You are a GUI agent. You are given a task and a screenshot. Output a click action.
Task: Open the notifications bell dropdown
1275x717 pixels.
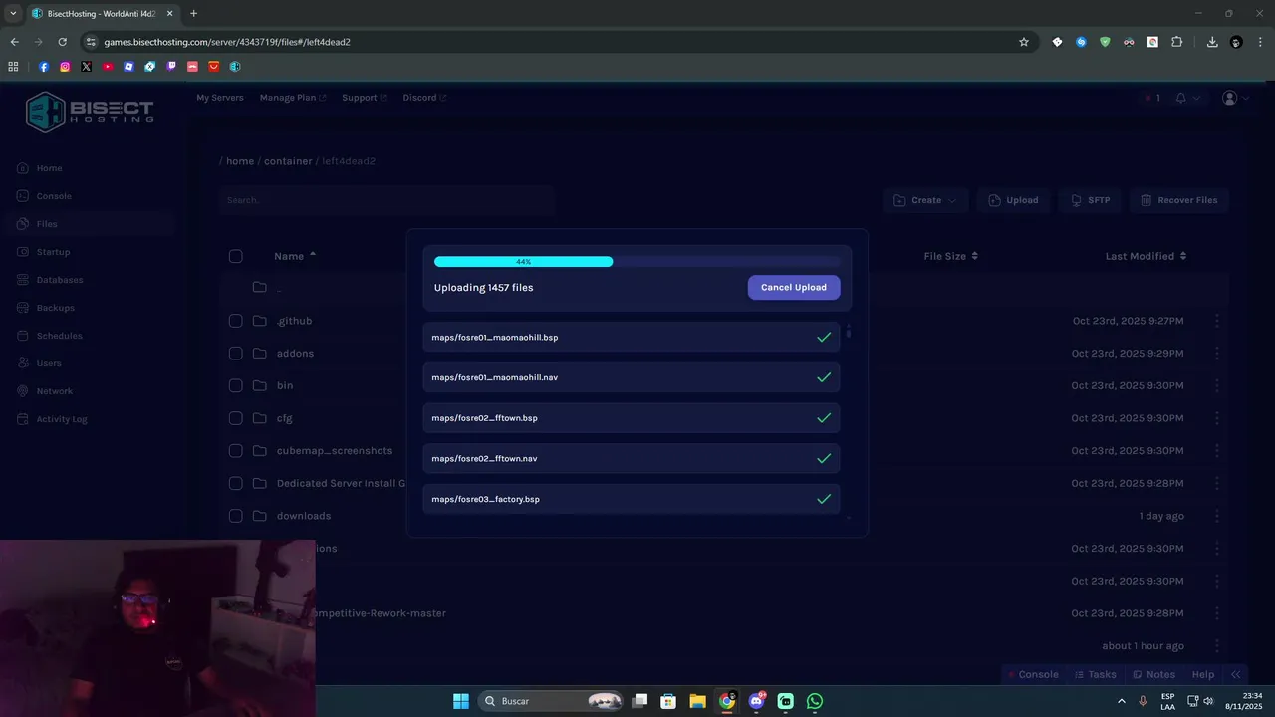point(1187,98)
